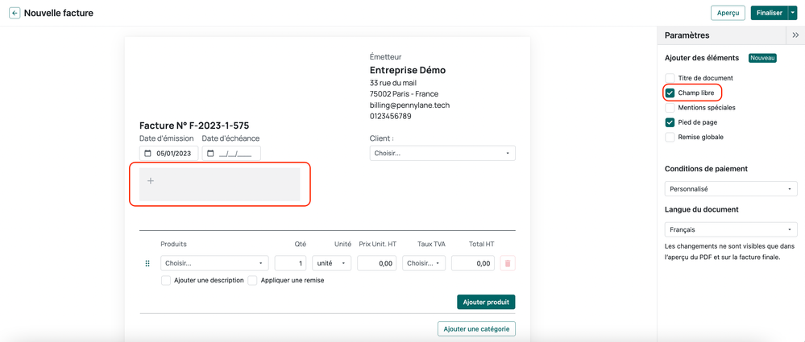Click the plus icon in free field
Viewport: 805px width, 342px height.
pos(151,181)
